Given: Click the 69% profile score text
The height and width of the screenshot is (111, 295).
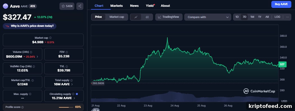Looking at the screenshot, I should click(x=78, y=107).
